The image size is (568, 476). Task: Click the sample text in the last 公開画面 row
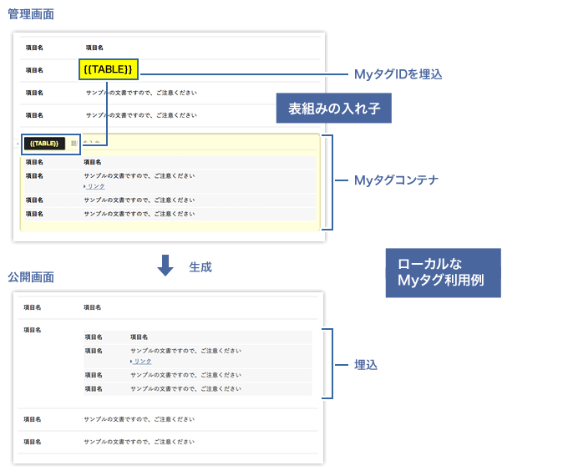click(139, 441)
